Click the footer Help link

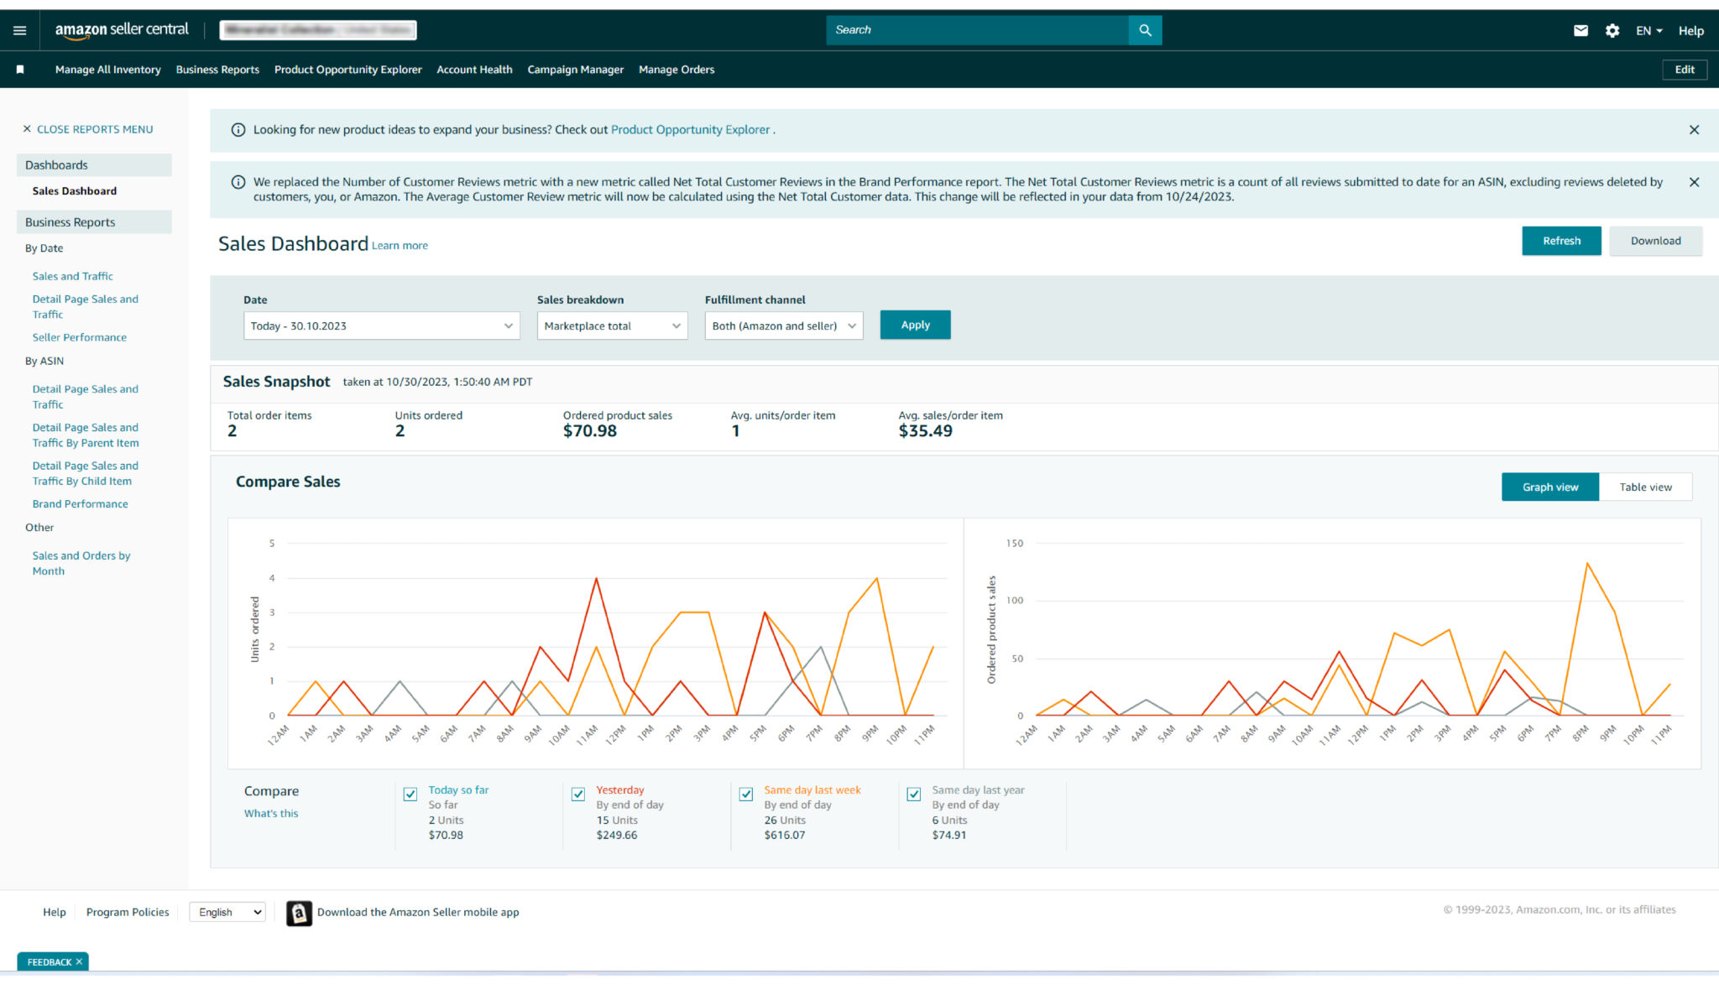pos(55,912)
